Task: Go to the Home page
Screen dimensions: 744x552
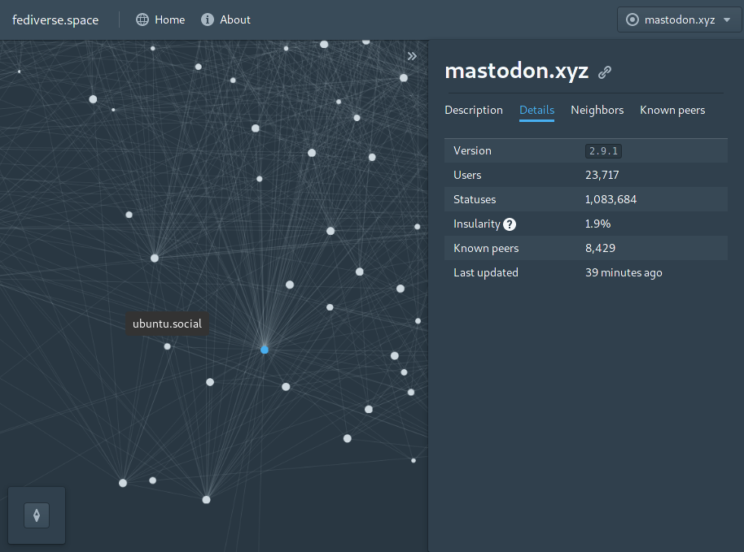Action: [169, 20]
